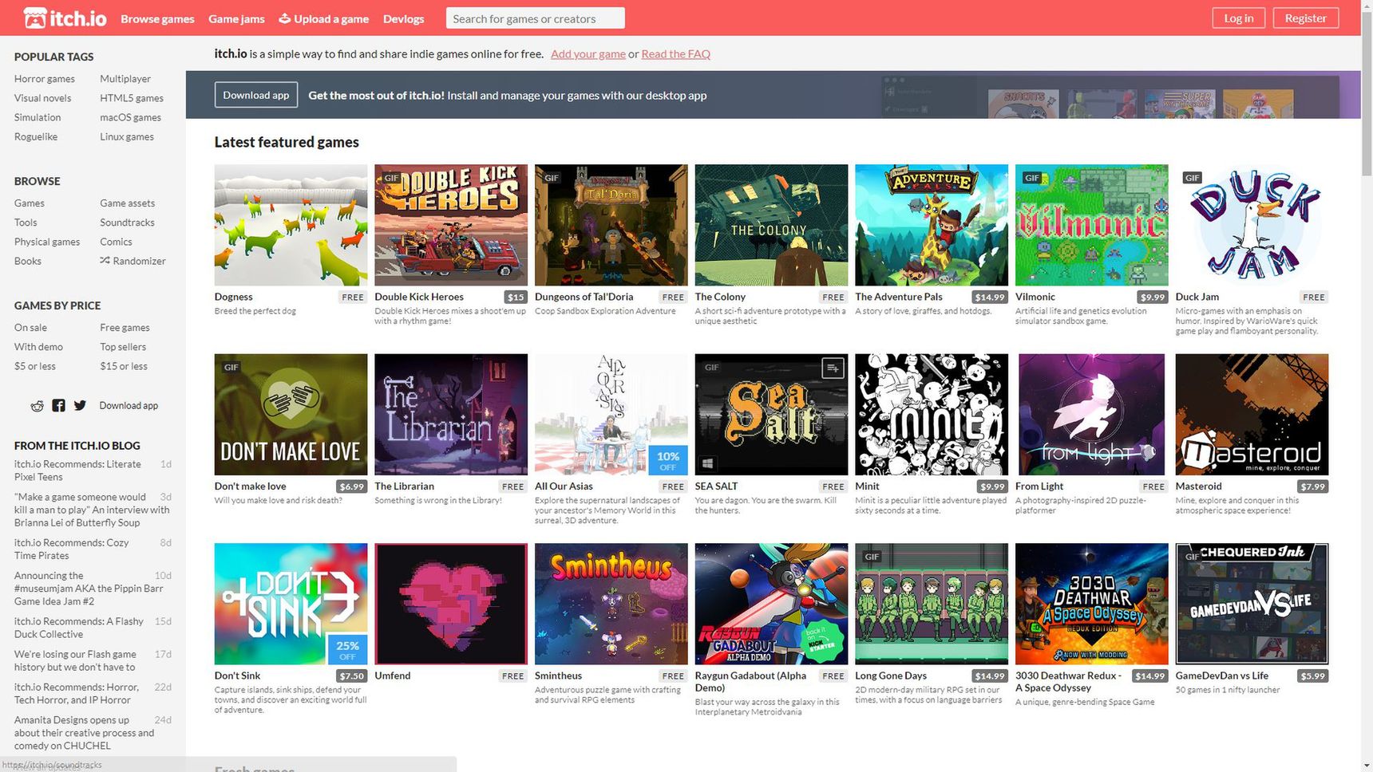
Task: Click the Log in button
Action: (x=1238, y=18)
